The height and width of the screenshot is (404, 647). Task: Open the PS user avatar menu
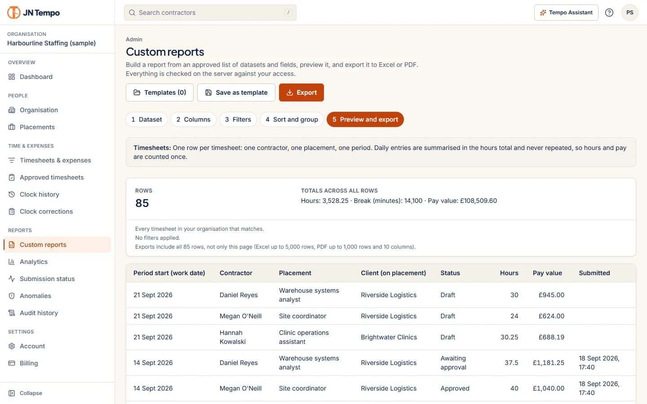point(630,13)
